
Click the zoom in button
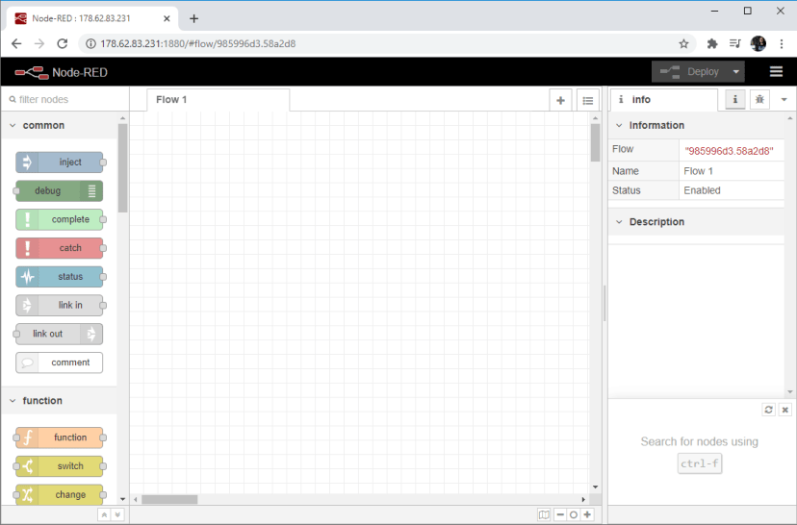click(587, 514)
